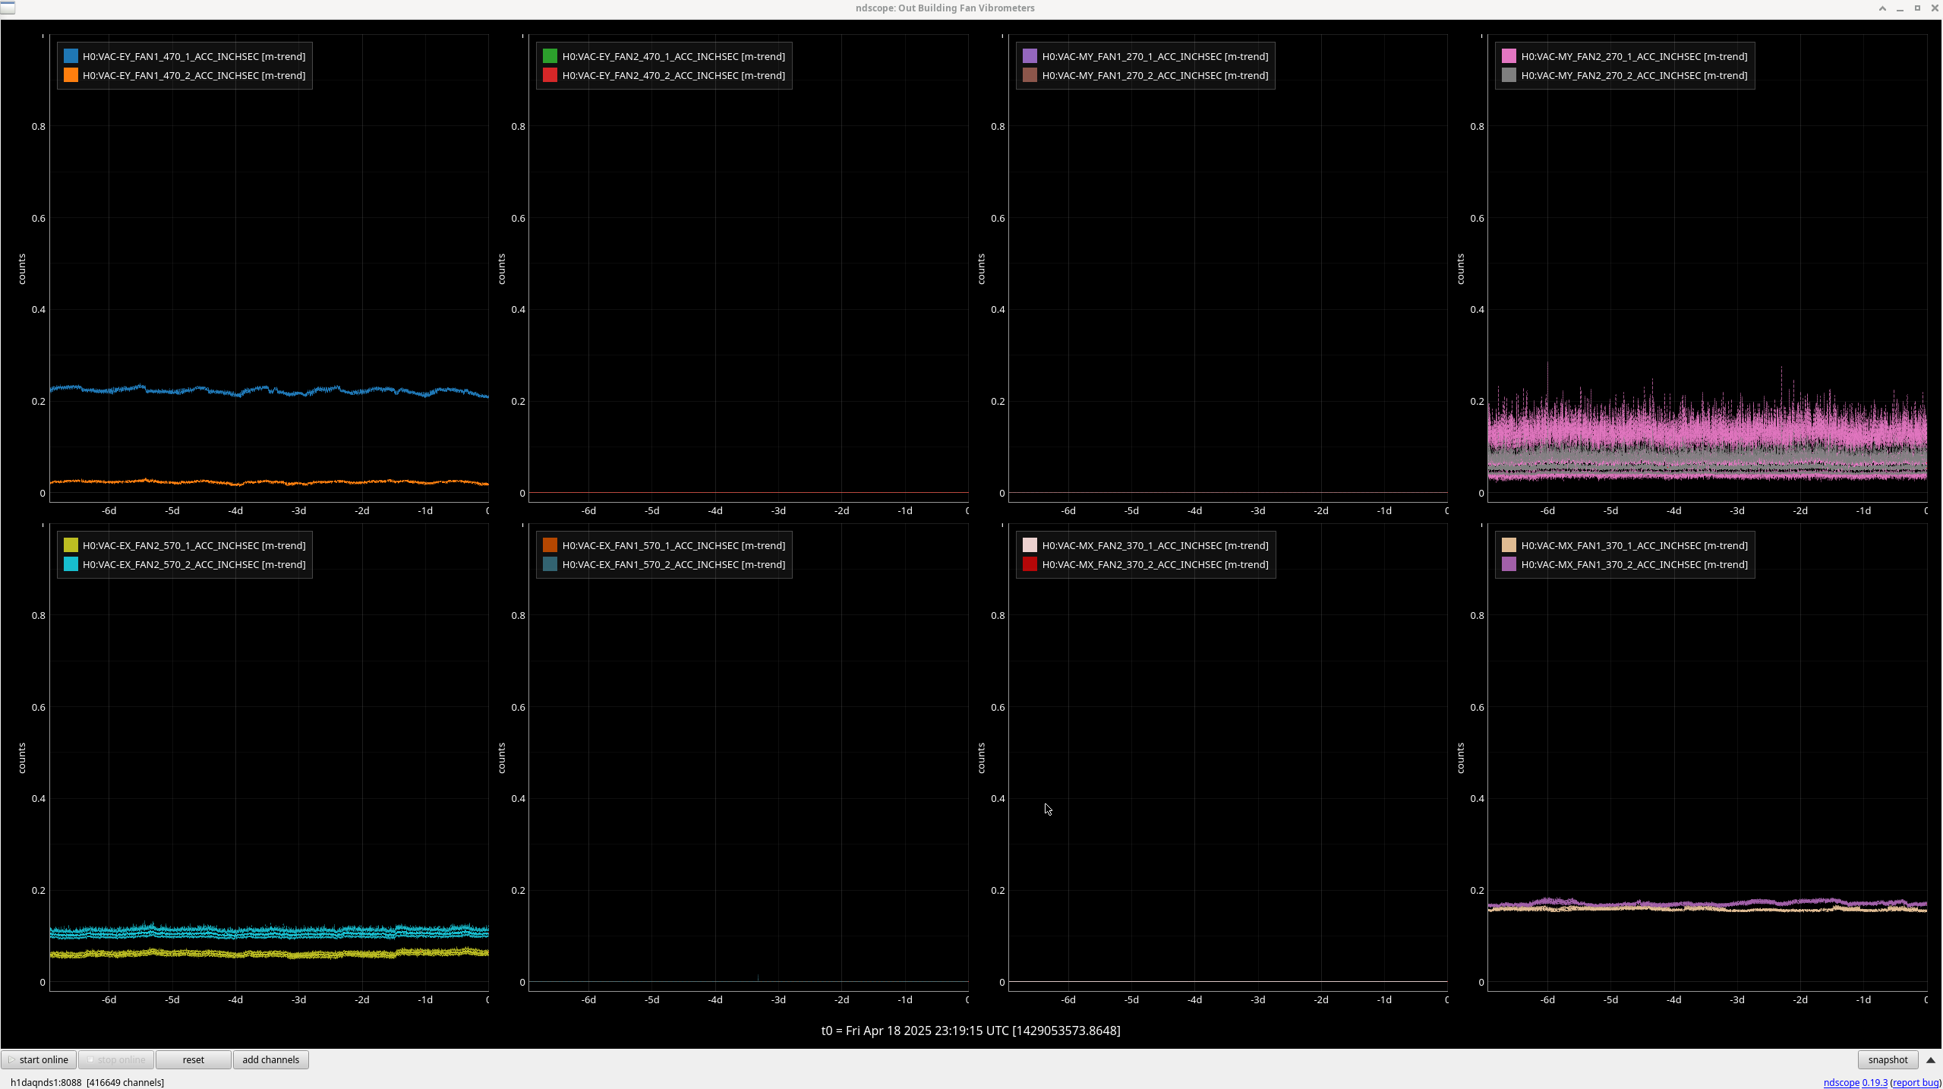Open the 0.19.3 version link

click(1875, 1082)
